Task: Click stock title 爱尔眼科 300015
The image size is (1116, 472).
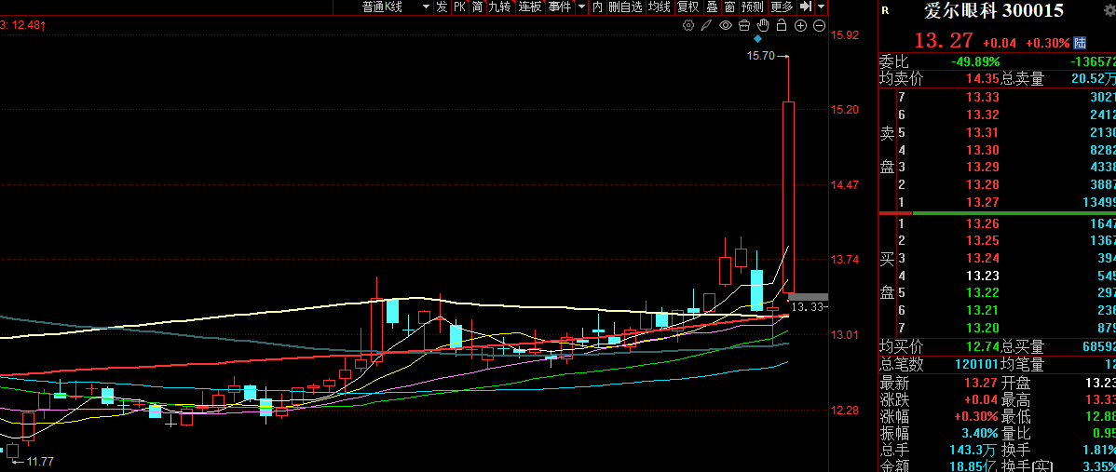Action: pos(994,10)
